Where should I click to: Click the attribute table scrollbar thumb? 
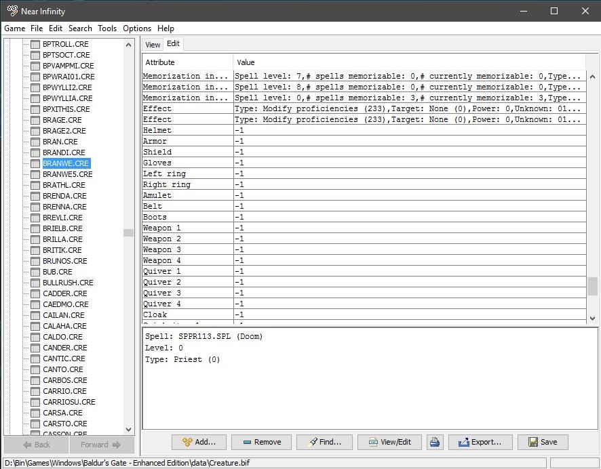tap(592, 287)
